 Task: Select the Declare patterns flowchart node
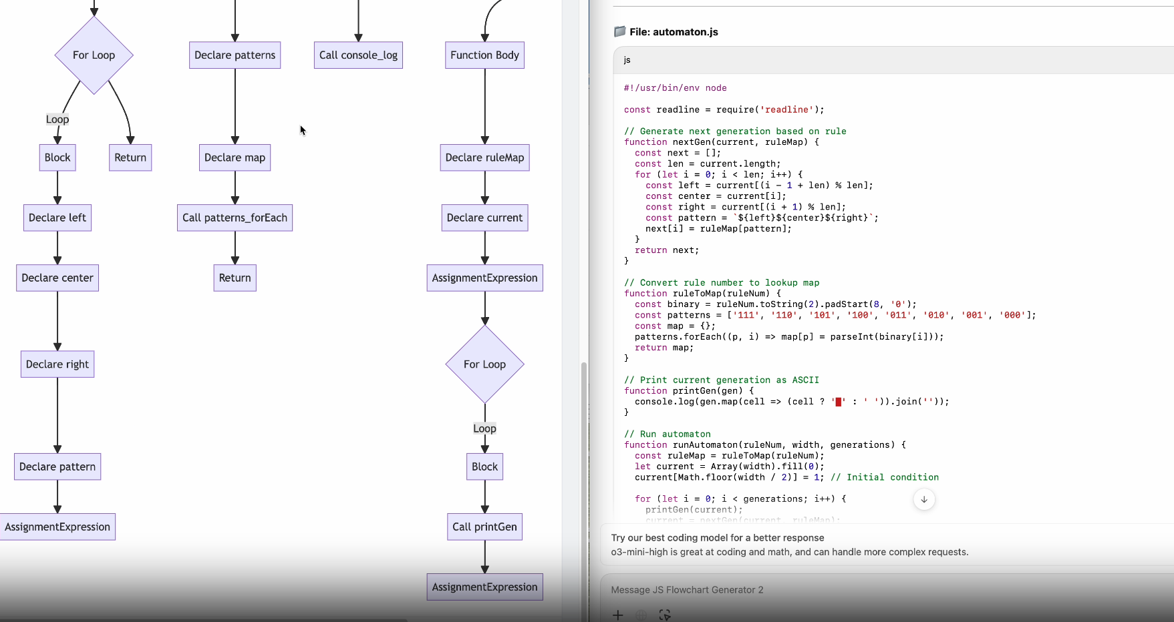click(235, 55)
